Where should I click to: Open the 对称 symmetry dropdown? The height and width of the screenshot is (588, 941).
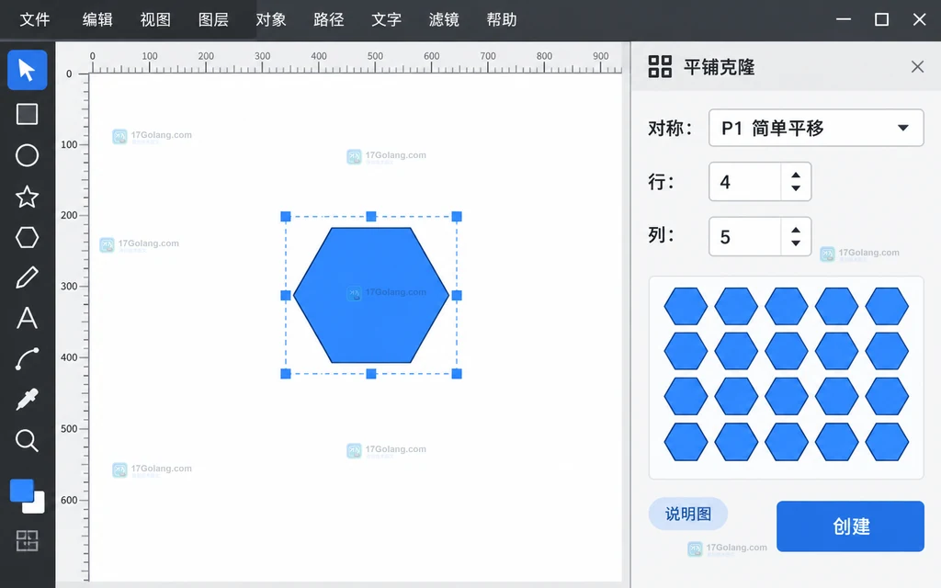[x=816, y=128]
